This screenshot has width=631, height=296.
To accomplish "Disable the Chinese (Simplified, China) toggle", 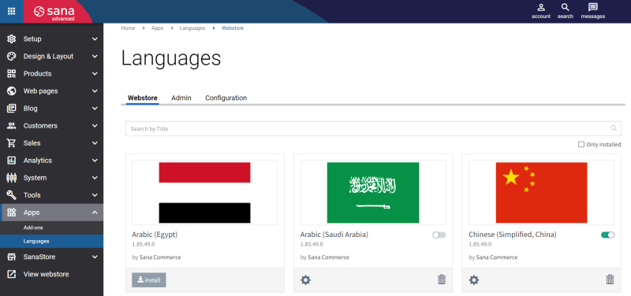I will (x=607, y=235).
